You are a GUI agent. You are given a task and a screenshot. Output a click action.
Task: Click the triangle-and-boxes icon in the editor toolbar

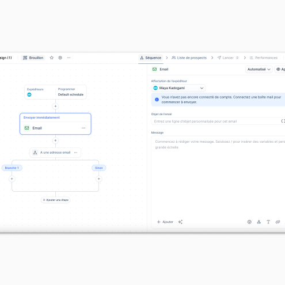coord(259,222)
